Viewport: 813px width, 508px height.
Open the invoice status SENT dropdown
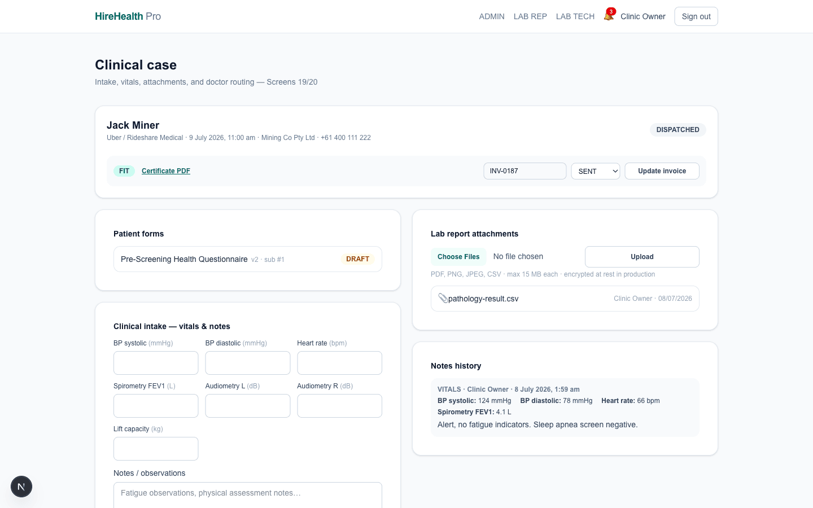pyautogui.click(x=596, y=171)
